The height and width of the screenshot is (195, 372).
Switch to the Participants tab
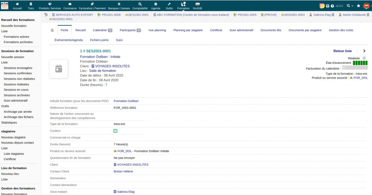tap(130, 30)
